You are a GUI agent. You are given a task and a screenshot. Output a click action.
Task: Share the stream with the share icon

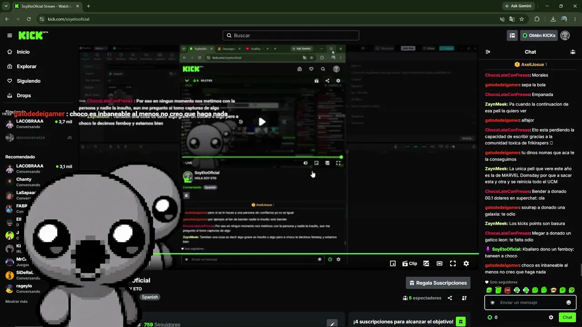coord(450,298)
